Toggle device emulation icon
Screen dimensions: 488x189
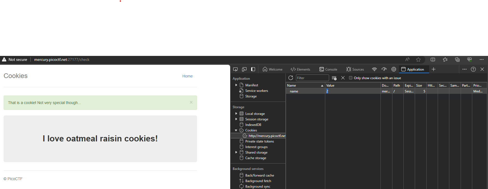[244, 69]
